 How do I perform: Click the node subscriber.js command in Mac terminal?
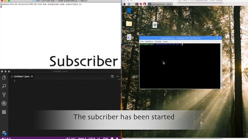pos(71,4)
